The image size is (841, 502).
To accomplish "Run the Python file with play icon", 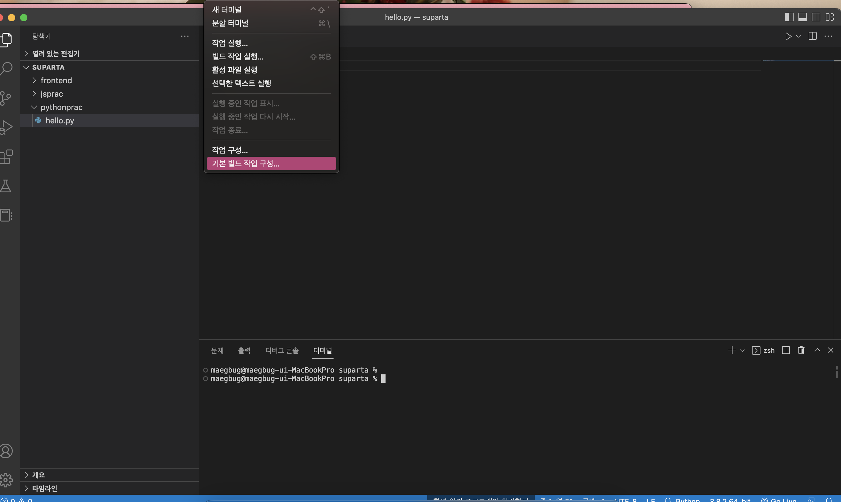I will [x=788, y=36].
